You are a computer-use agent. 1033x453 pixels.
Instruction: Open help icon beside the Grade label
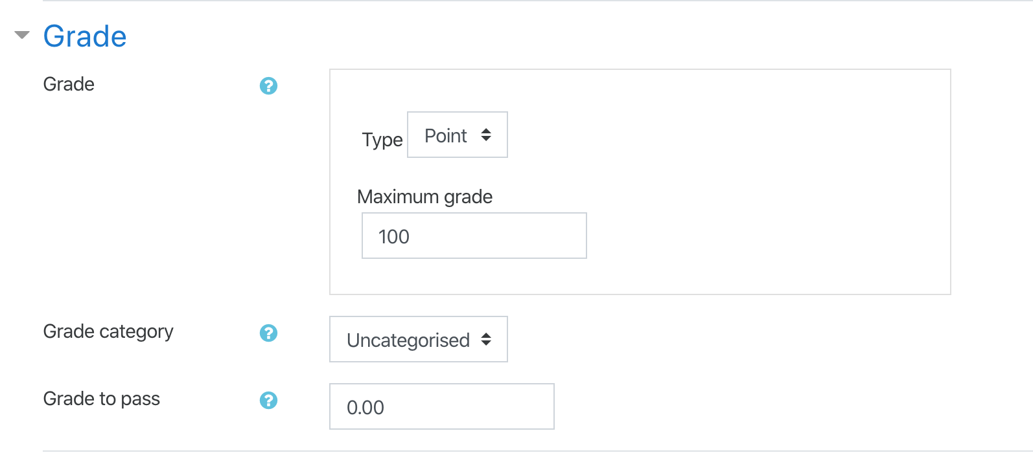[x=268, y=85]
